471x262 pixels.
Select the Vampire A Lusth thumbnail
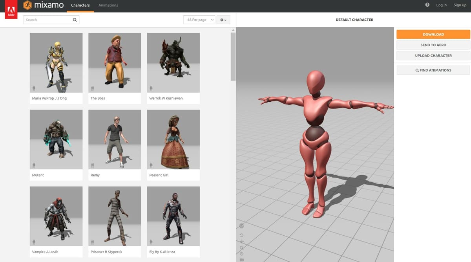[56, 216]
